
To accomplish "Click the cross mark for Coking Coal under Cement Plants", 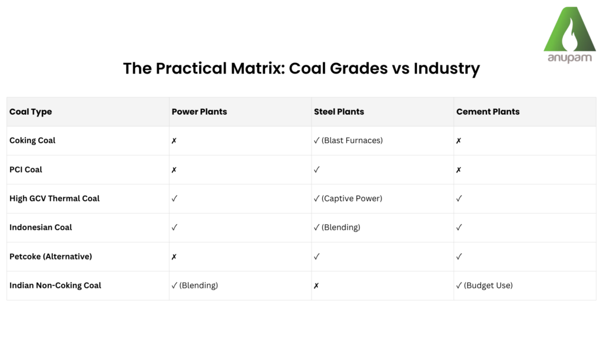I will (459, 141).
